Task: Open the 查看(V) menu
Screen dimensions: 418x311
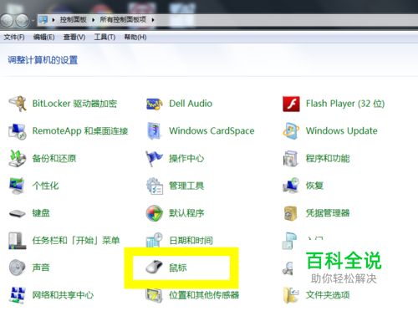Action: (74, 37)
